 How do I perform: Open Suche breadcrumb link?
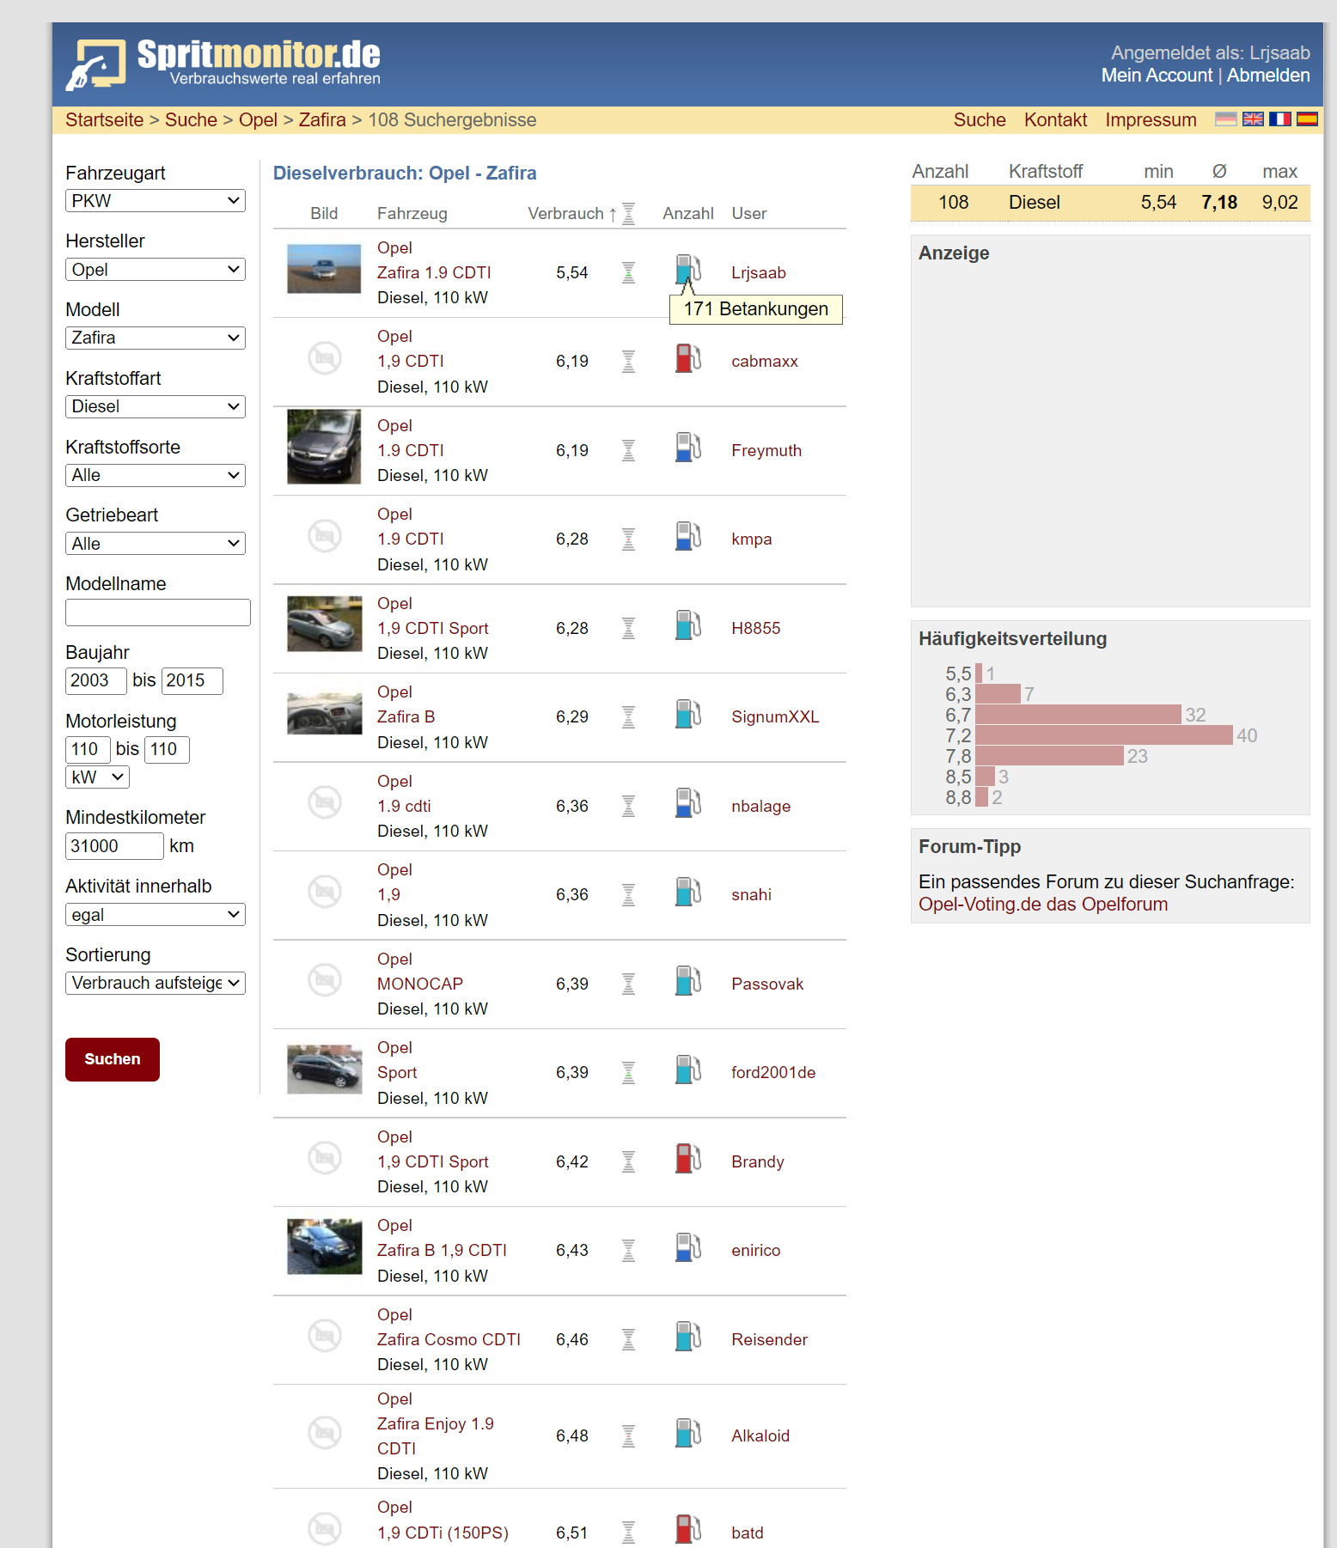(191, 120)
